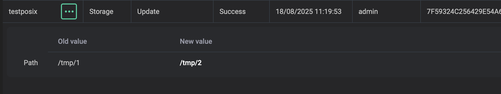This screenshot has height=94, width=501.
Task: Select the testposix row name
Action: pos(23,11)
